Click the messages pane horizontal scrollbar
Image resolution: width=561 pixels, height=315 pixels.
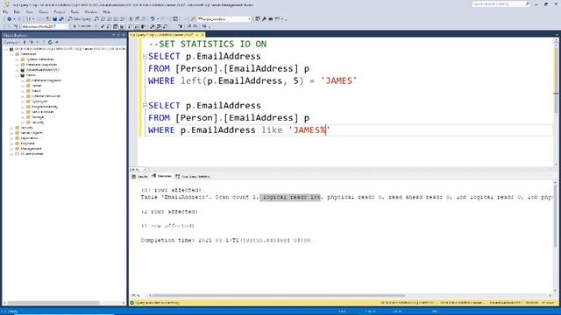click(279, 296)
